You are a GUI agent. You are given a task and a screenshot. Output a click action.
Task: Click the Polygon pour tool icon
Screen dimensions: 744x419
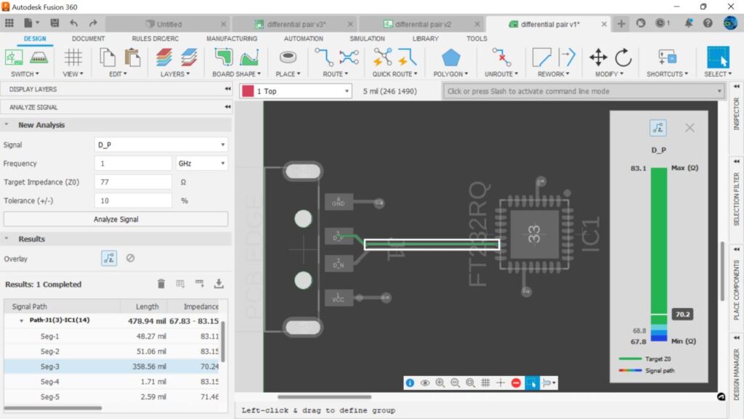450,58
